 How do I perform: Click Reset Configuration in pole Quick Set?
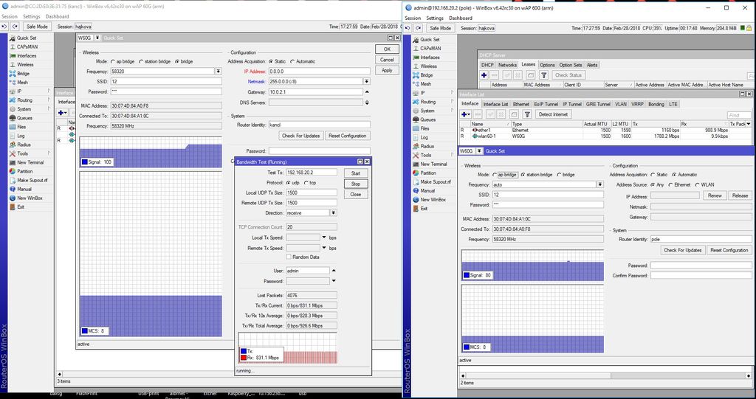729,250
